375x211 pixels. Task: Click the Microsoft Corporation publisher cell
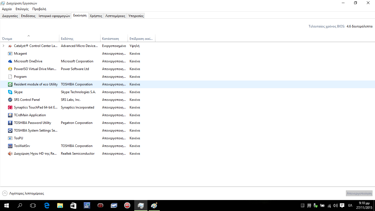[77, 61]
